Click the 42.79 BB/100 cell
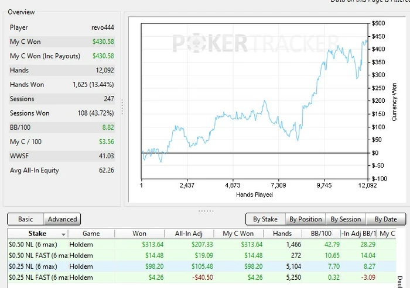Screen dimensions: 410x288 coord(332,244)
